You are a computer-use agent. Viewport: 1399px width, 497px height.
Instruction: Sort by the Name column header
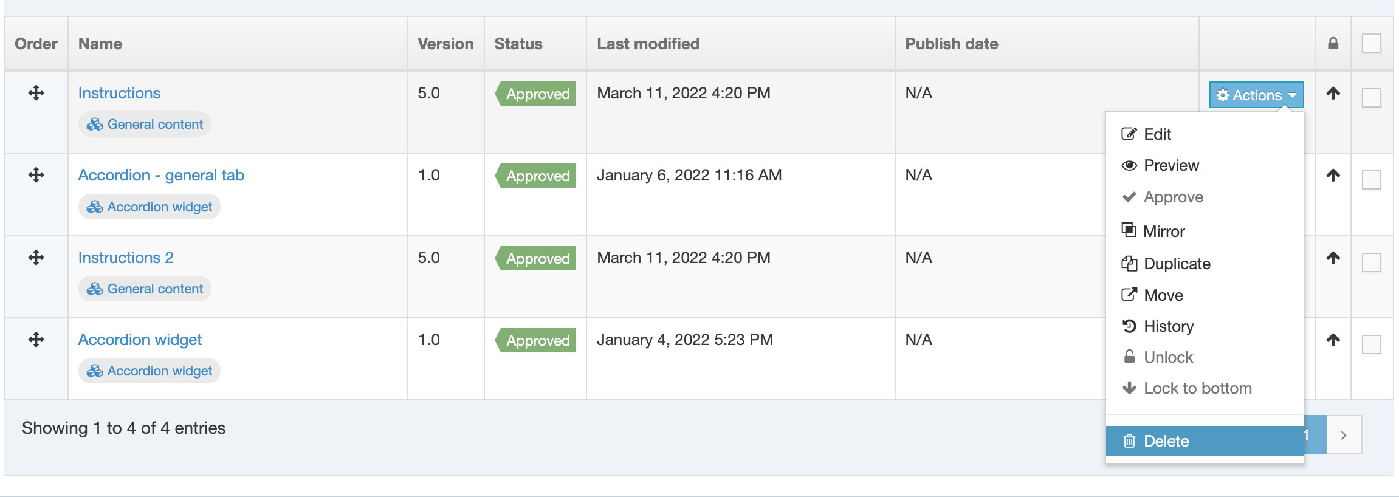100,44
